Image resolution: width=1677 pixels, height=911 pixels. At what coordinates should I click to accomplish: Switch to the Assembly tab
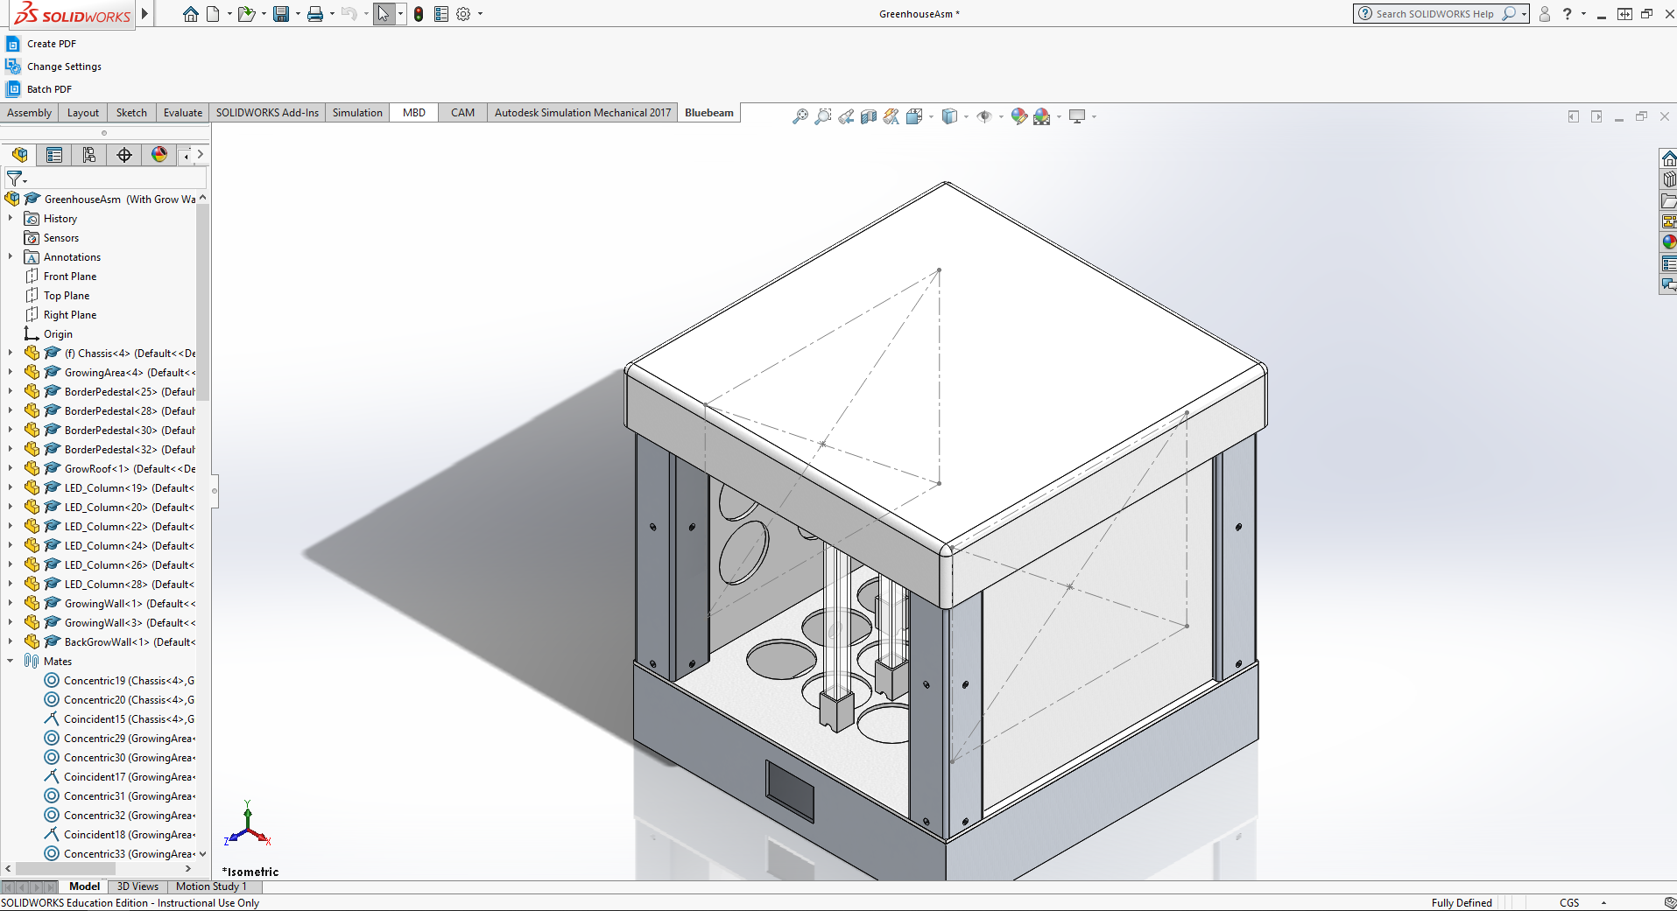click(30, 113)
